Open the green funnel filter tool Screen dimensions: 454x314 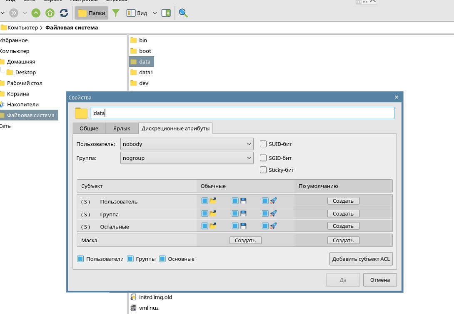[x=116, y=13]
